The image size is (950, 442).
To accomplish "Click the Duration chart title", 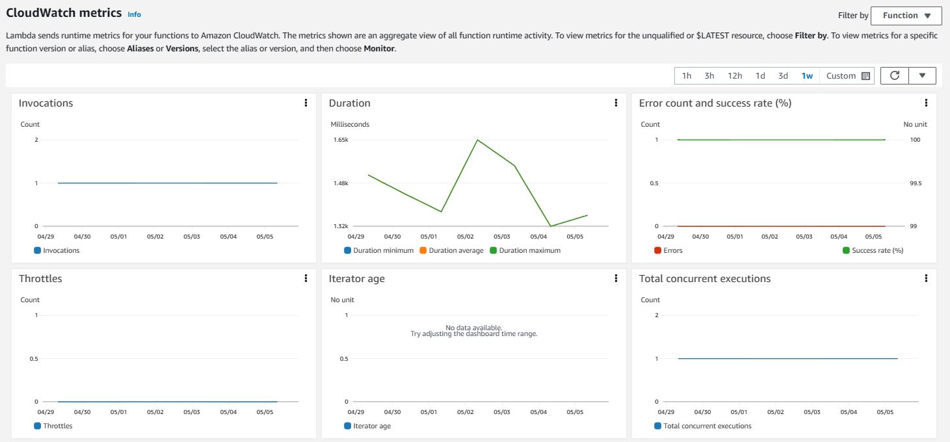I will [x=350, y=103].
